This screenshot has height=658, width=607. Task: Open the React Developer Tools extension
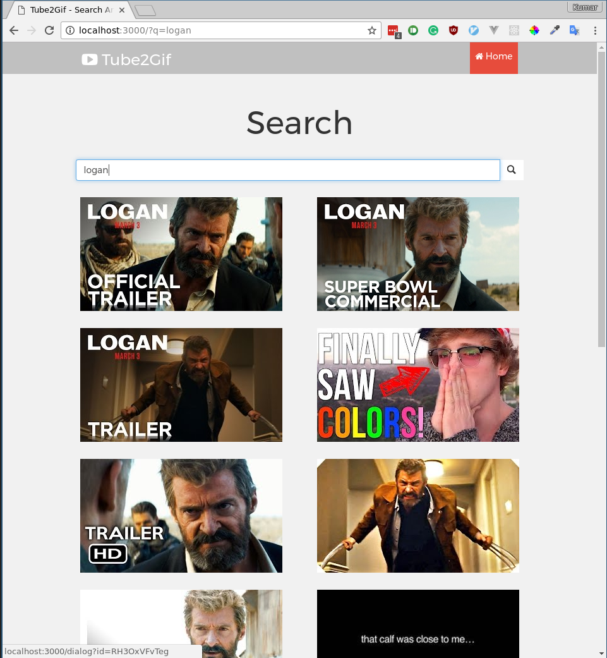514,30
